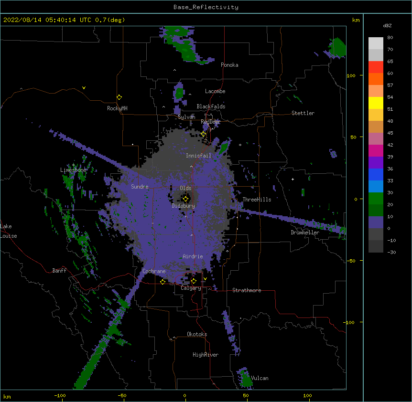This screenshot has height=402, width=412.
Task: Click the radar site marker near Didsbury
Action: (x=185, y=199)
